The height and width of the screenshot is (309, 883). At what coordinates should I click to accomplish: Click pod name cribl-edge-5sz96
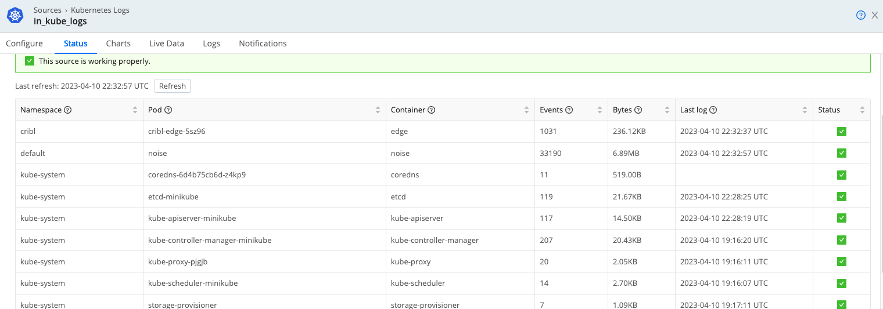[x=177, y=132]
